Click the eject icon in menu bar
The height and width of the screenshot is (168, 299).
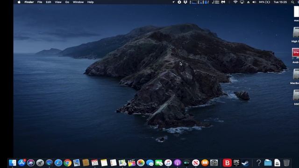click(x=248, y=2)
